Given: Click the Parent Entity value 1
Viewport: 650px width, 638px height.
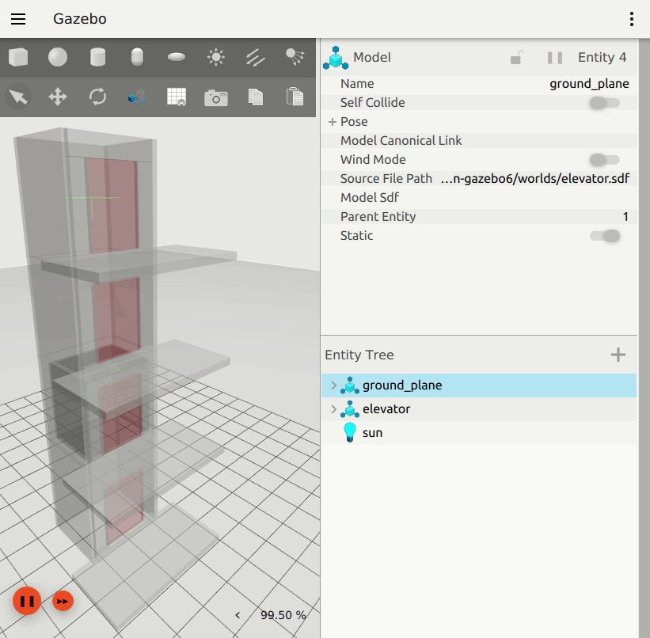Looking at the screenshot, I should click(x=625, y=217).
